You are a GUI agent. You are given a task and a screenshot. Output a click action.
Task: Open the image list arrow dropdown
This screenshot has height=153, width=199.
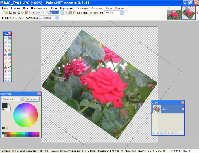197,13
